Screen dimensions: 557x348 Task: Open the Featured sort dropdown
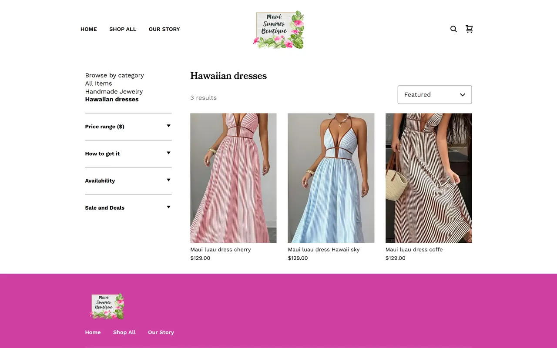[435, 95]
